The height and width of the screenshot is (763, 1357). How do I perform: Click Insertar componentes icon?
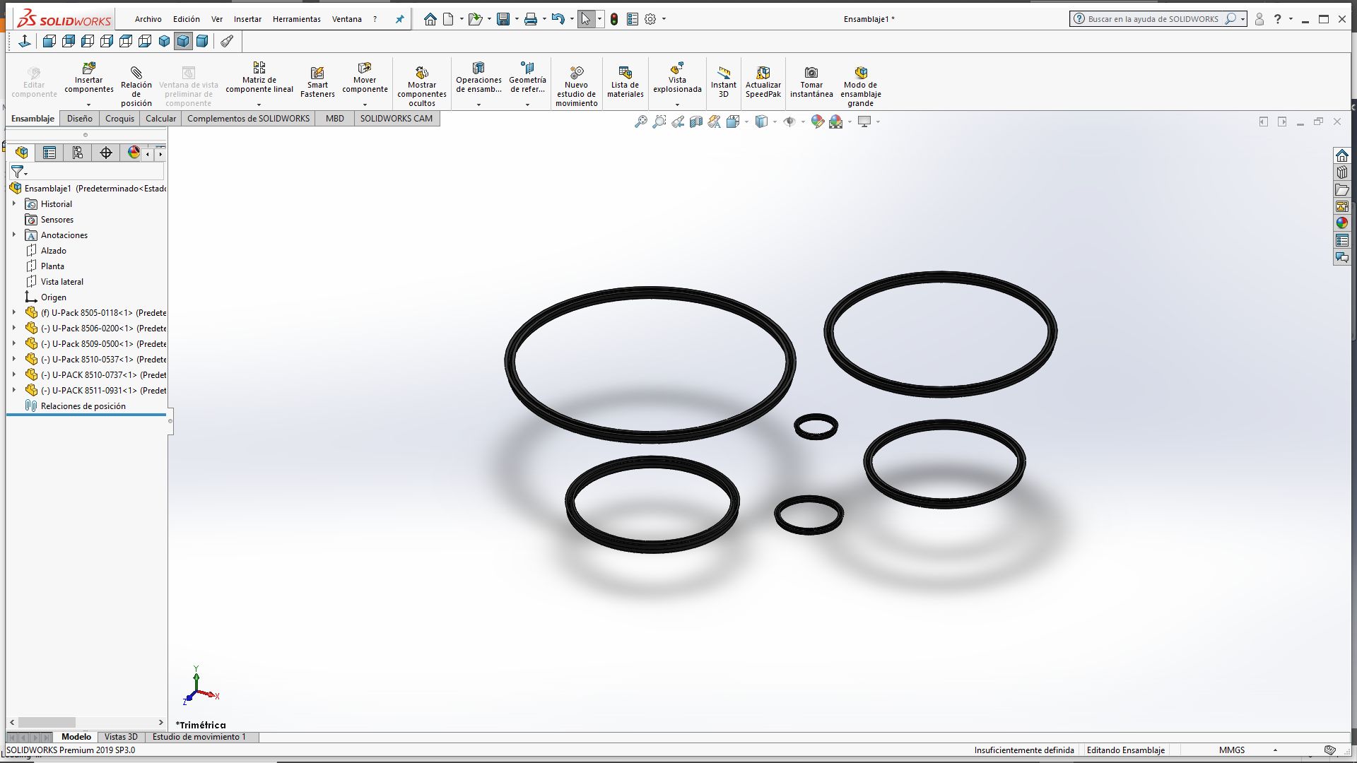pos(88,69)
